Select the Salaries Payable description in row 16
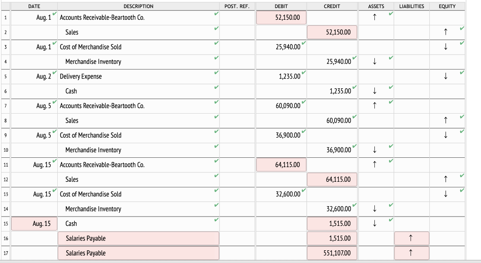This screenshot has height=263, width=481. click(x=139, y=238)
